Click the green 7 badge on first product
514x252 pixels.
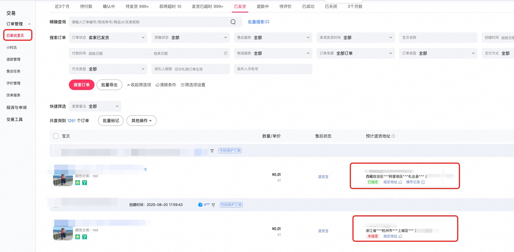[85, 183]
